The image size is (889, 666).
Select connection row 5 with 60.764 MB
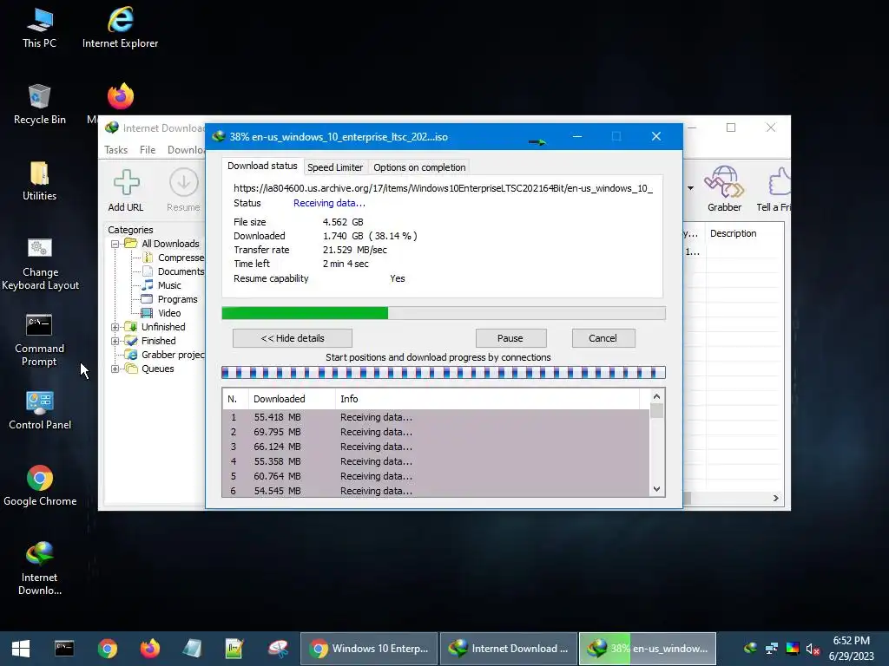[x=436, y=476]
